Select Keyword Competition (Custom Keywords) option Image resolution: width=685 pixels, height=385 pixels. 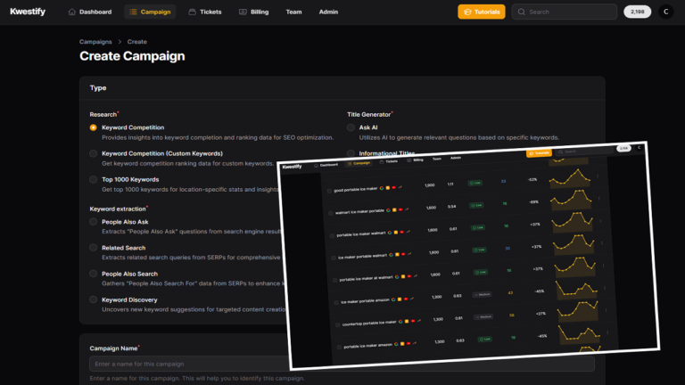[x=94, y=153]
